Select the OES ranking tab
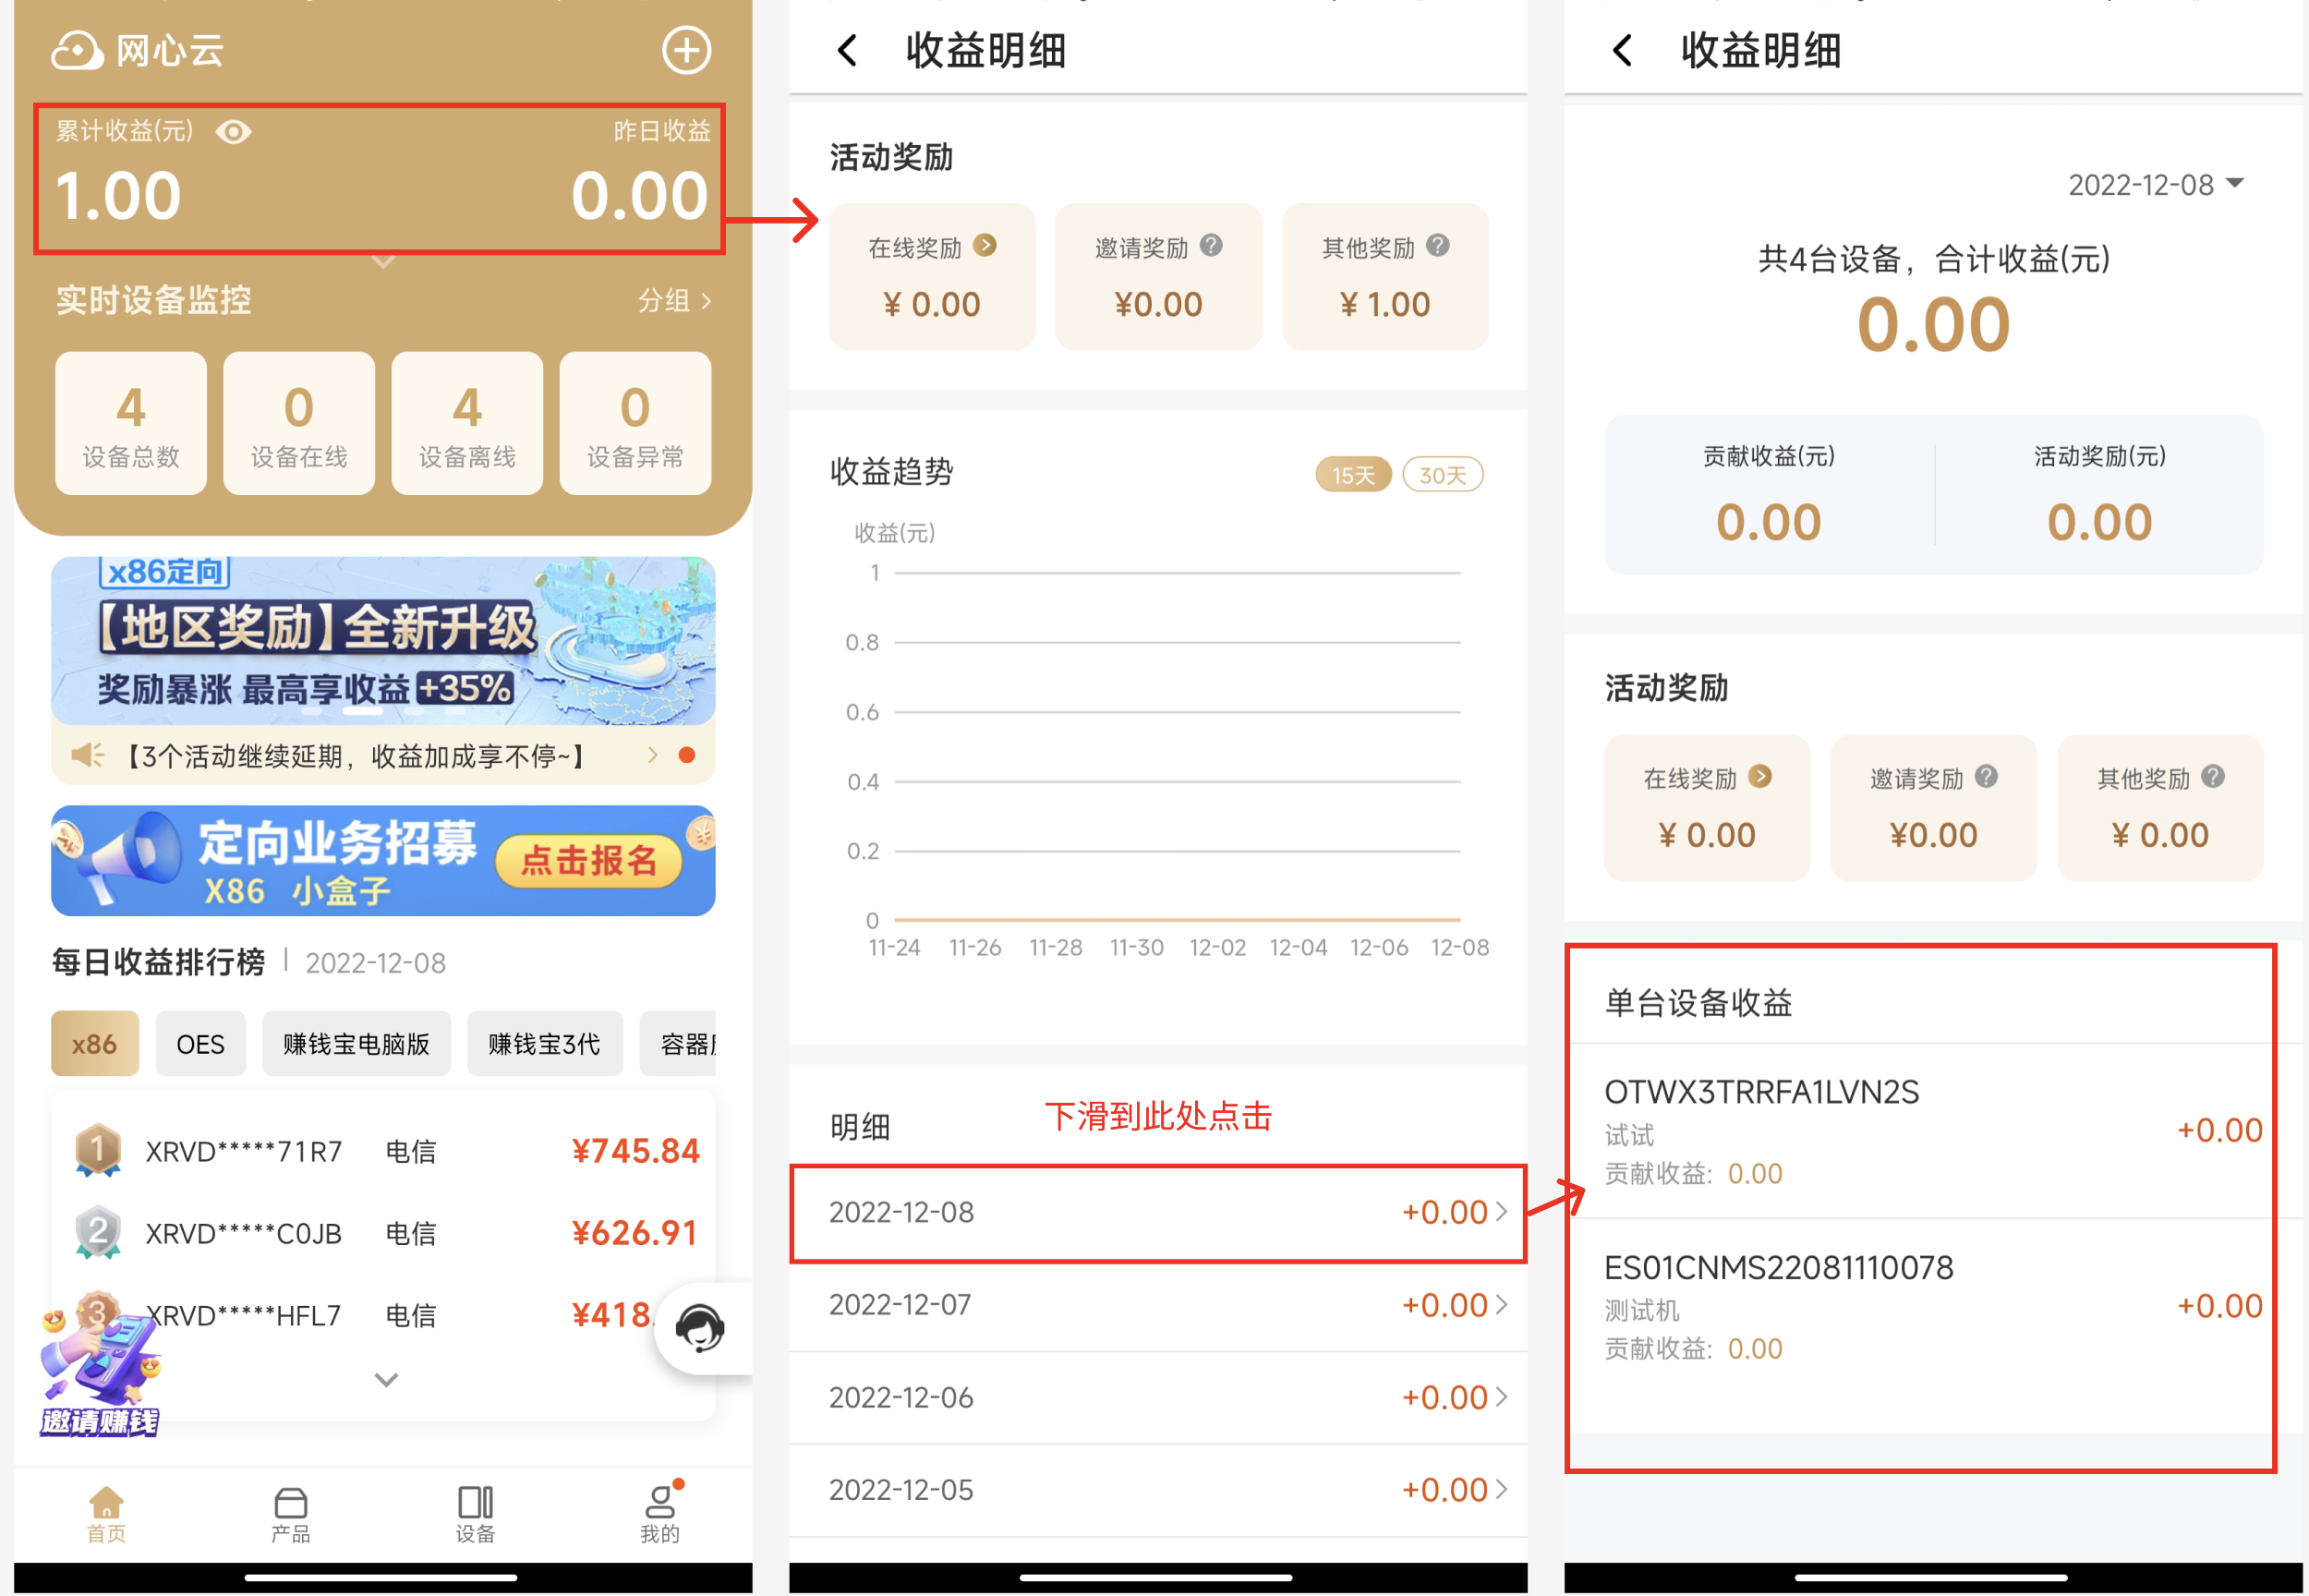The height and width of the screenshot is (1596, 2309). (200, 1044)
